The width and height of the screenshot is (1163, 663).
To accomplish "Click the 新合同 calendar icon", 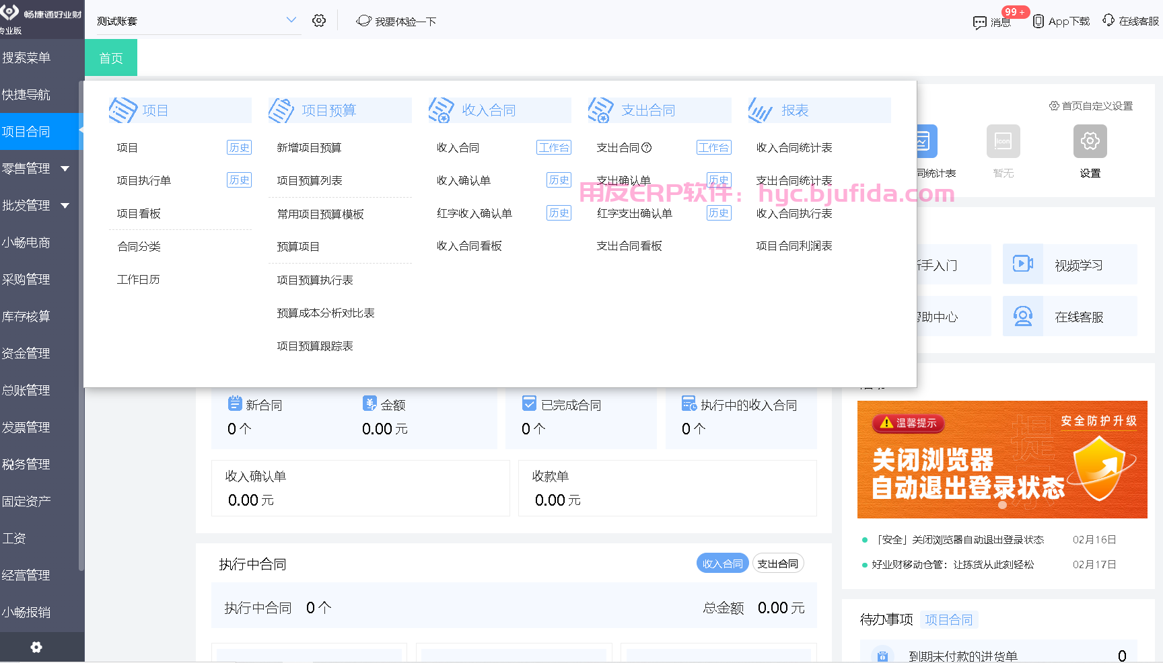I will pyautogui.click(x=235, y=403).
